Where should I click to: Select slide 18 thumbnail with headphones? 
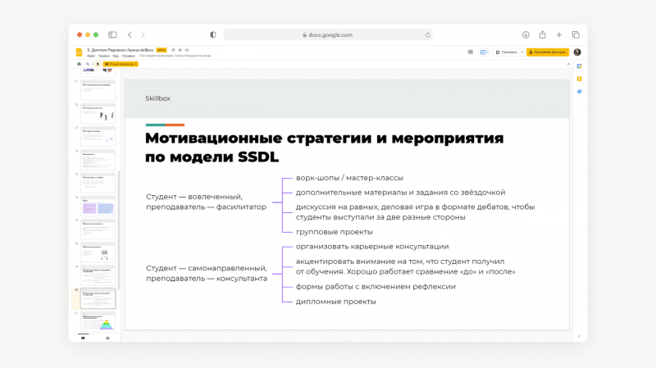point(98,252)
